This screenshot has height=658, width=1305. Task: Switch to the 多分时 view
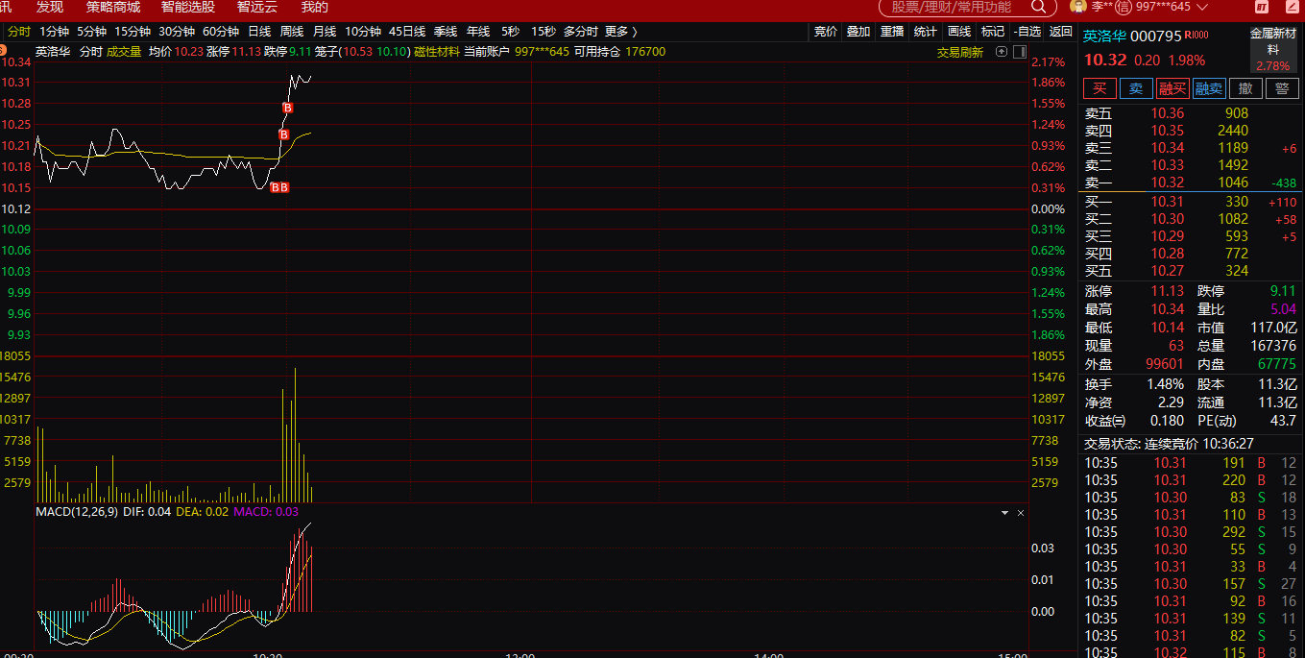point(580,32)
